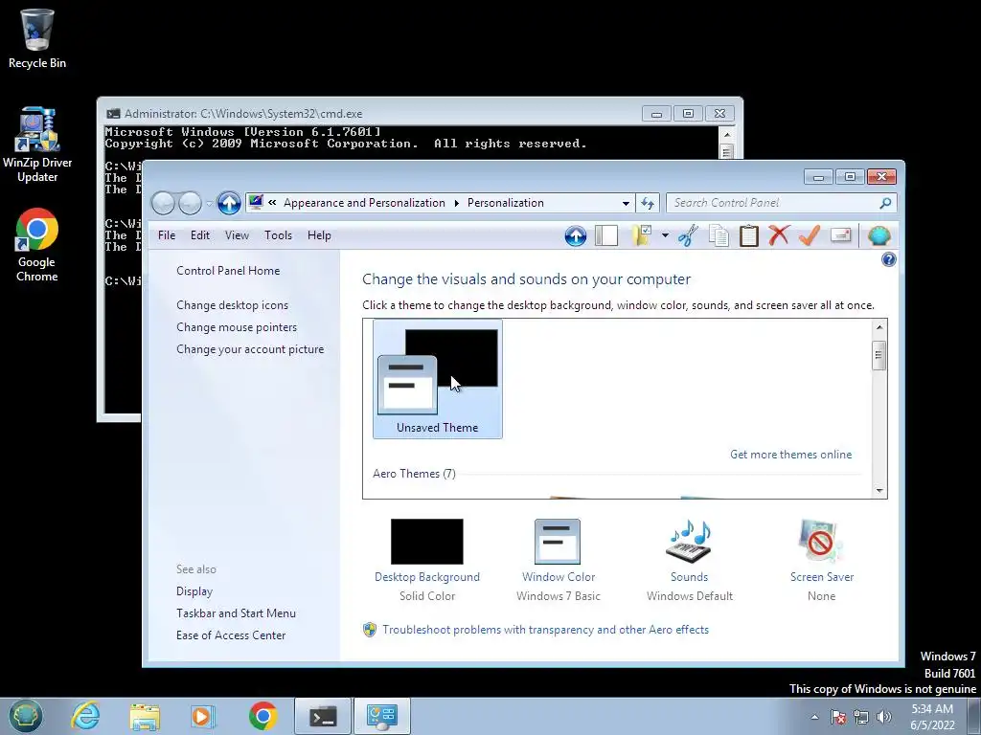Click Get more themes online
The height and width of the screenshot is (735, 981).
pyautogui.click(x=790, y=455)
